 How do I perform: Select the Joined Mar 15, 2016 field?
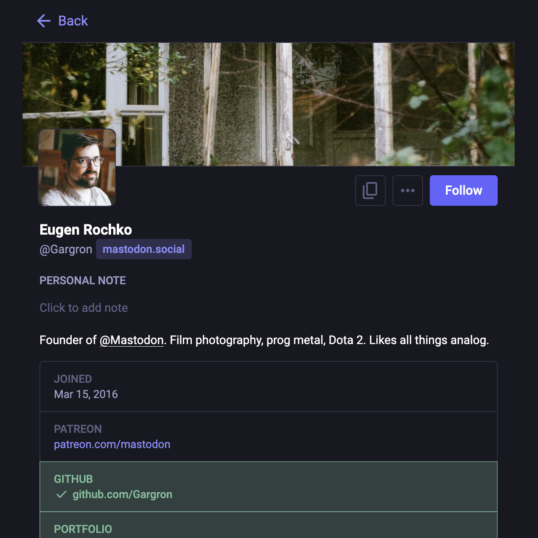pos(269,387)
